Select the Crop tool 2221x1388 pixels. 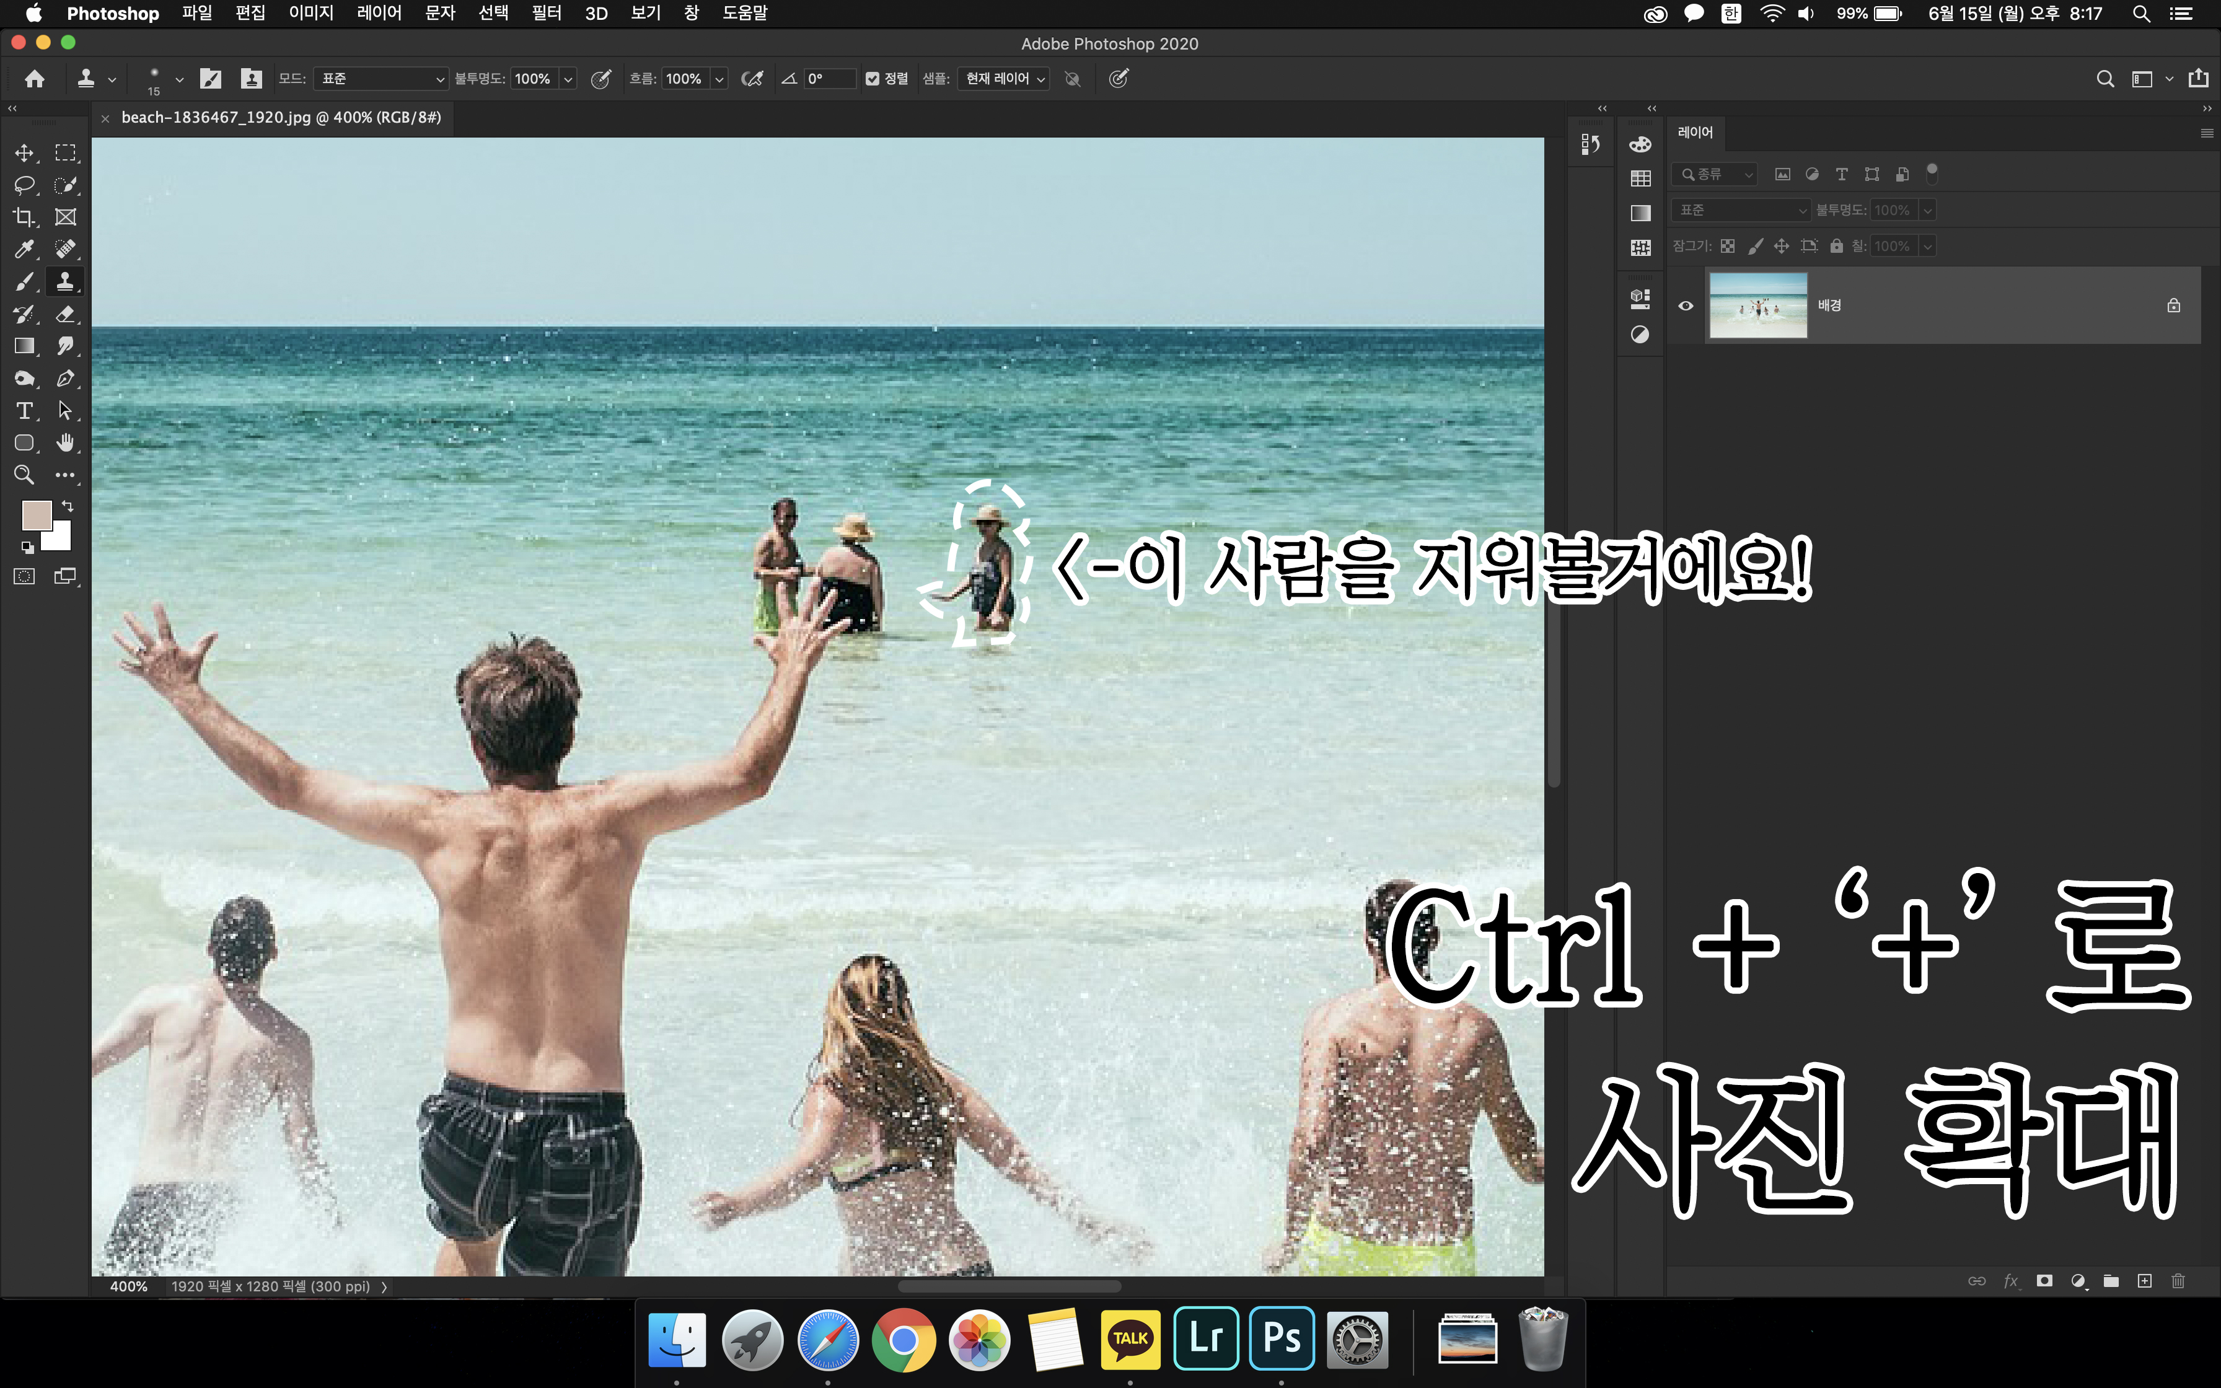pos(24,217)
